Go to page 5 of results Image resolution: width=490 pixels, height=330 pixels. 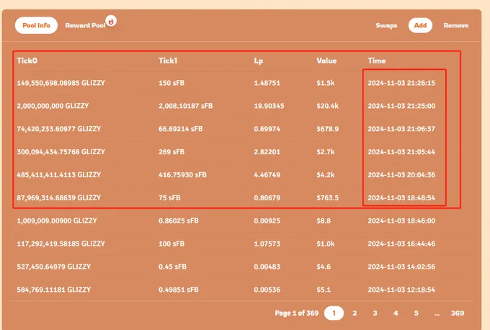click(416, 313)
